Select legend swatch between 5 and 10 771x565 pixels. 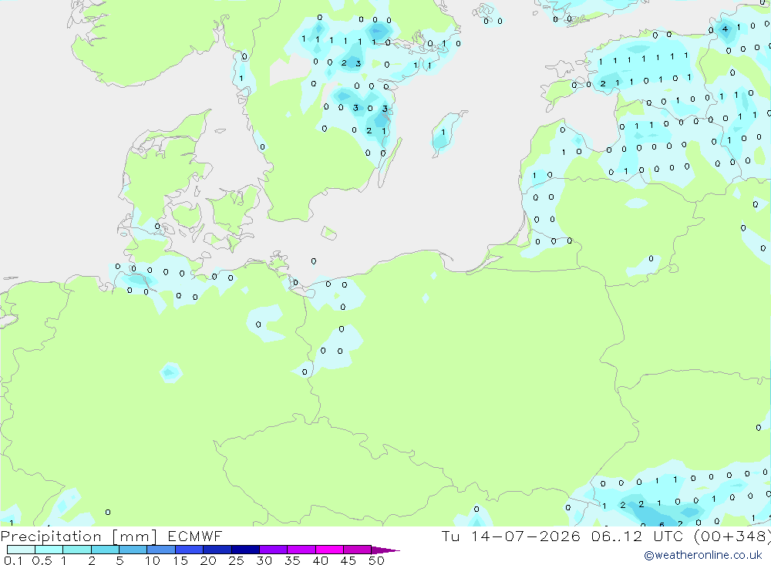tap(133, 550)
